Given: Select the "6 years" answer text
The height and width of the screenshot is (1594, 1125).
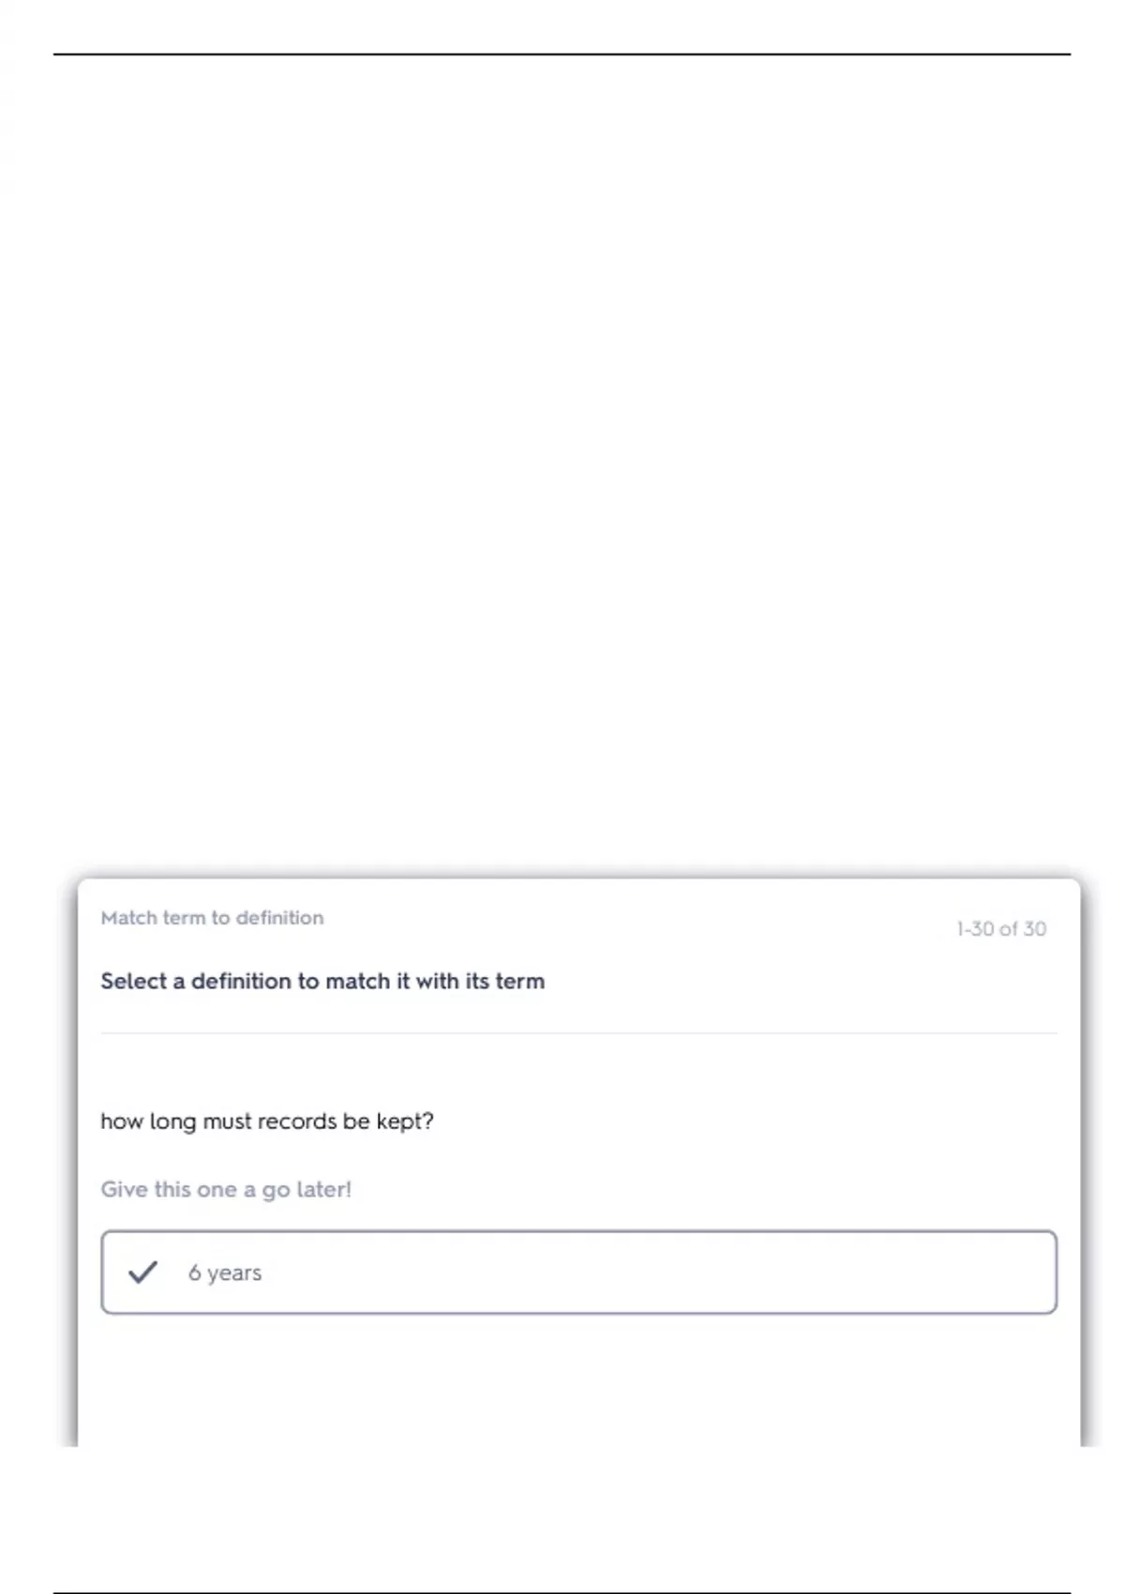Looking at the screenshot, I should (x=224, y=1272).
